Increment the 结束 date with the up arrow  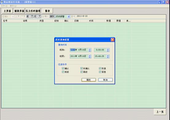point(90,55)
